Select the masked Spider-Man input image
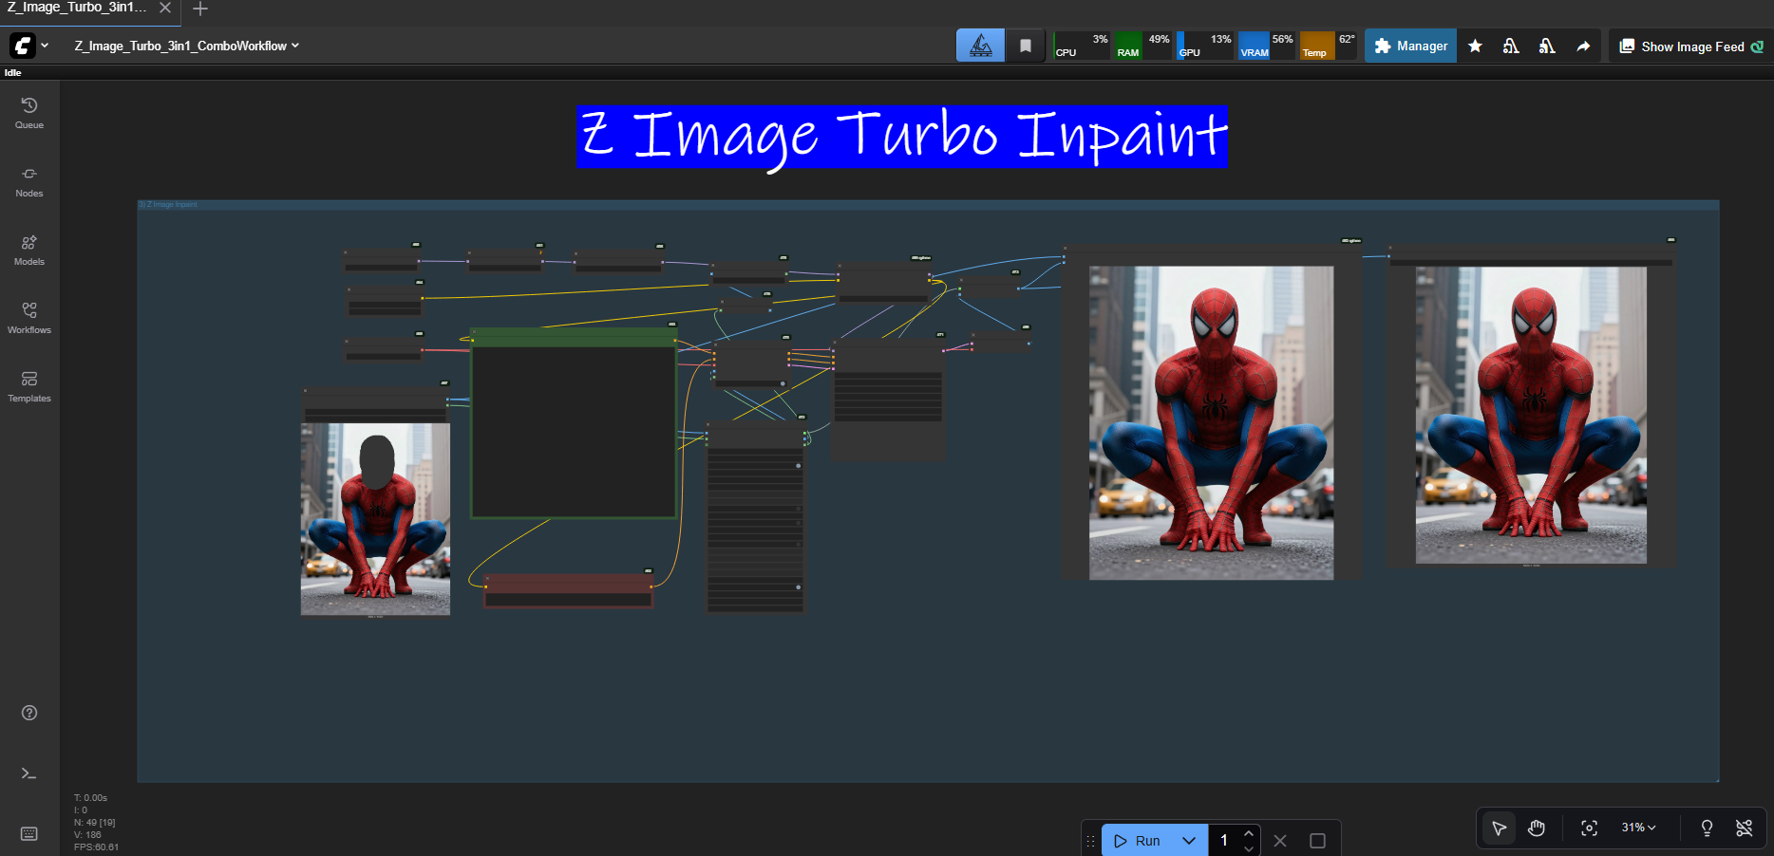Image resolution: width=1774 pixels, height=856 pixels. point(375,519)
